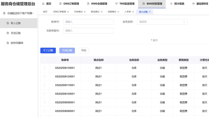Collapse the 仓储配送线下客户结算 sidebar group
Image resolution: width=209 pixels, height=118 pixels.
click(33, 13)
